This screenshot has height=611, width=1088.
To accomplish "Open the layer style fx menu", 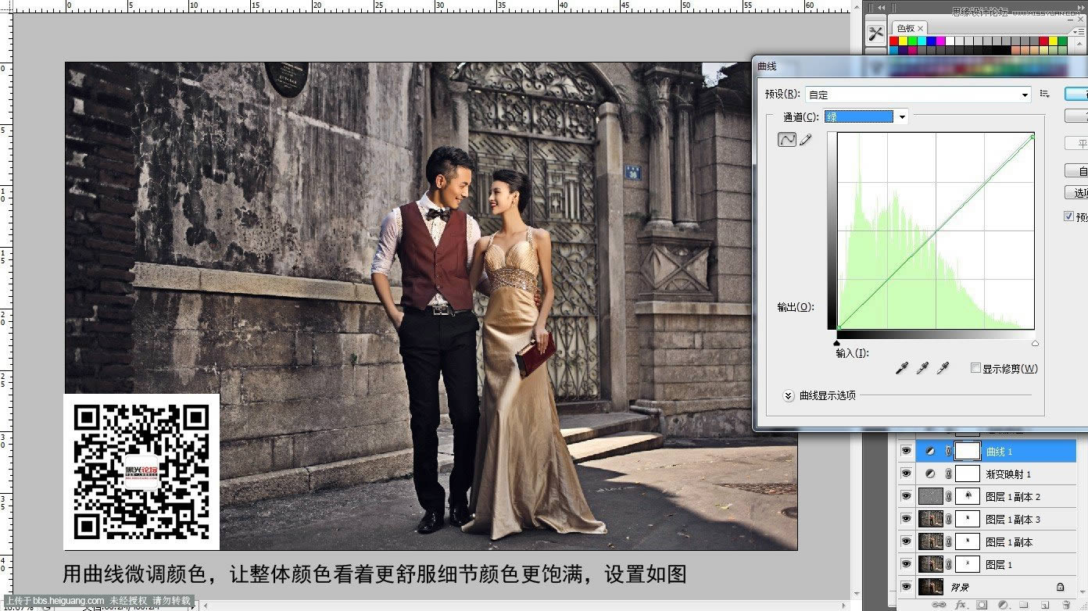I will [961, 605].
